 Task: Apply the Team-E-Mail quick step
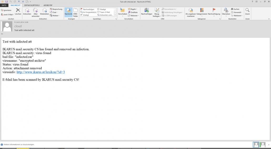point(103,12)
